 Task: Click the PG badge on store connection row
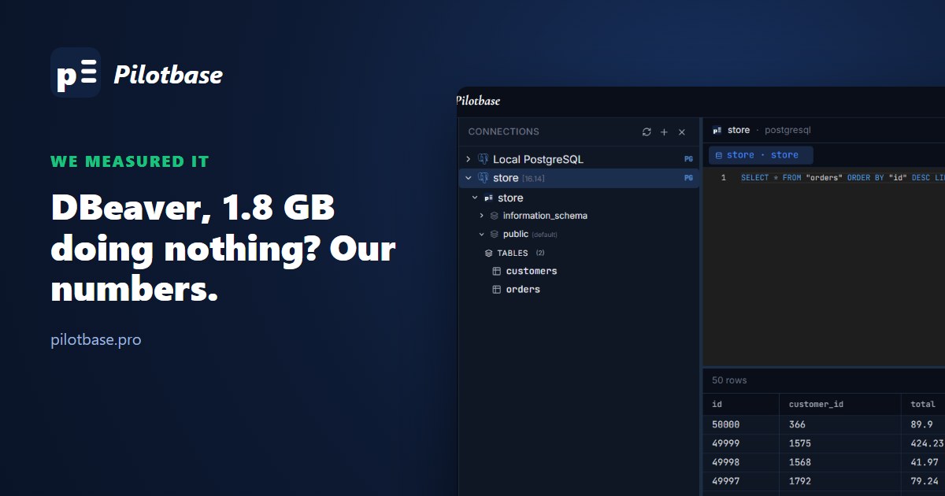pyautogui.click(x=688, y=178)
